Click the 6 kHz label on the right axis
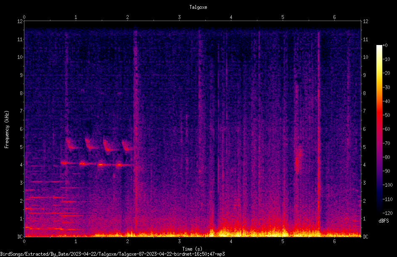The width and height of the screenshot is (397, 257). (x=364, y=129)
